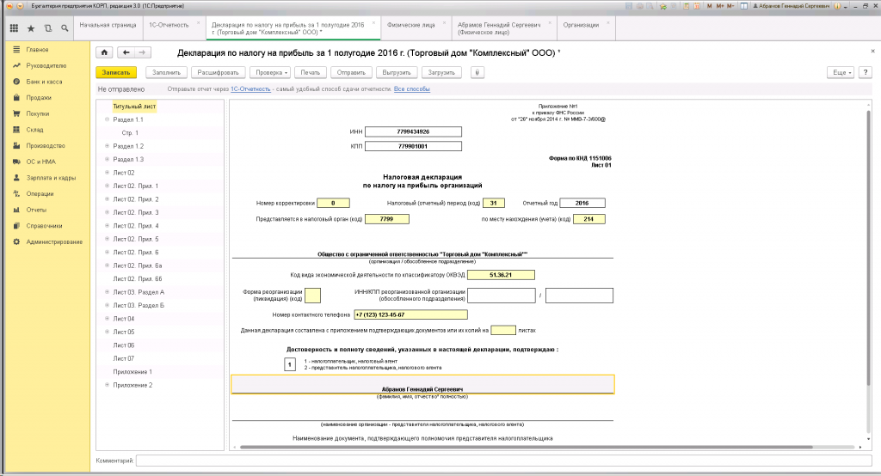The width and height of the screenshot is (881, 476).
Task: Click the calculator icon in title bar
Action: (687, 6)
